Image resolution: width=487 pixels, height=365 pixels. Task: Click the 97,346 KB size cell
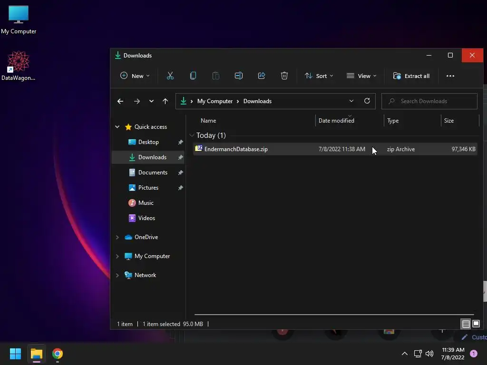pos(463,149)
